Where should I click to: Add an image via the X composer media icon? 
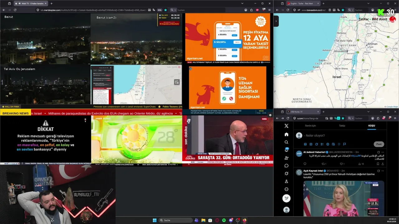305,144
